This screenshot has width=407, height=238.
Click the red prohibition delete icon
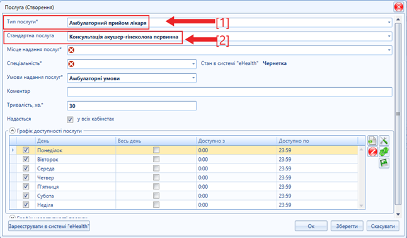tap(372, 152)
